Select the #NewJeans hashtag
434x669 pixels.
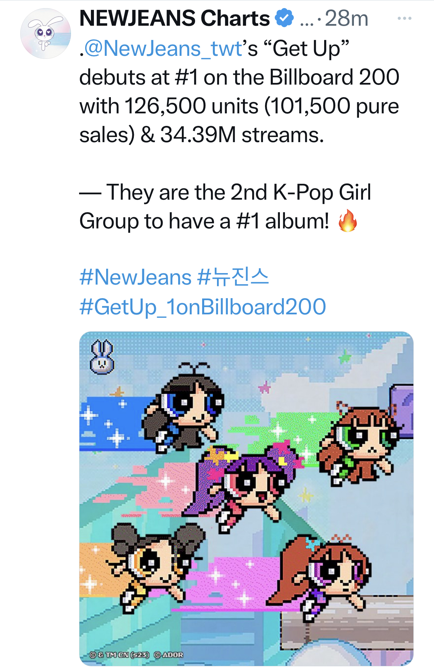136,277
